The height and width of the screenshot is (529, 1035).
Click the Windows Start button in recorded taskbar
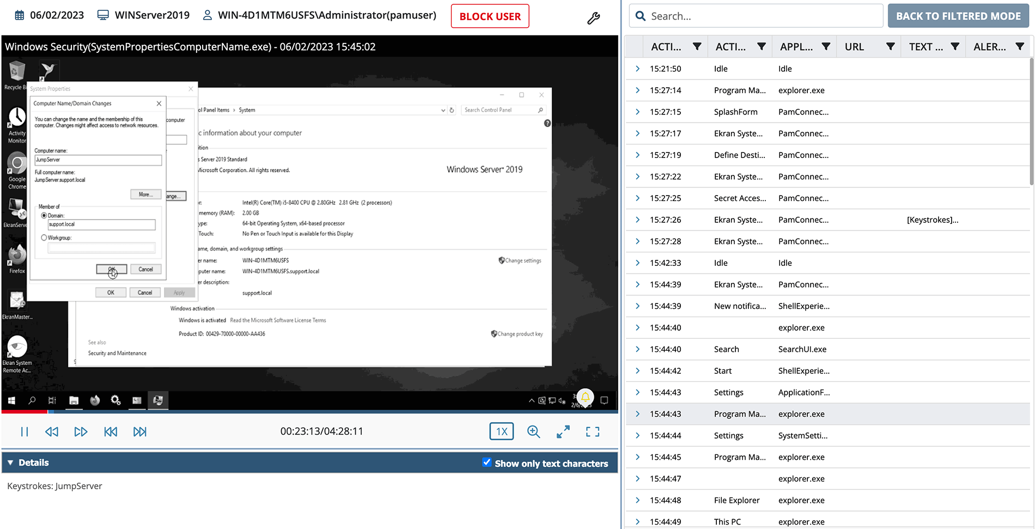pyautogui.click(x=11, y=400)
